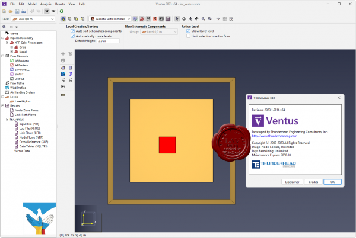The image size is (356, 238).
Task: Click the Open folder icon
Action: pos(11,11)
